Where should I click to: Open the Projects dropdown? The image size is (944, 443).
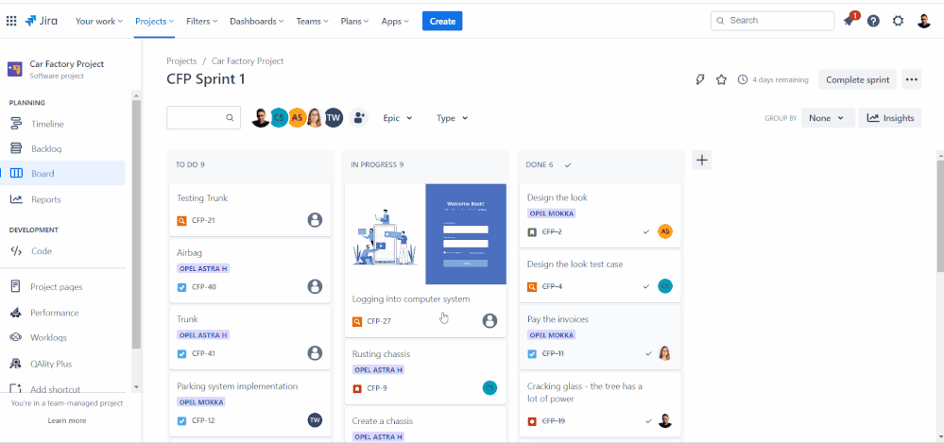(154, 21)
